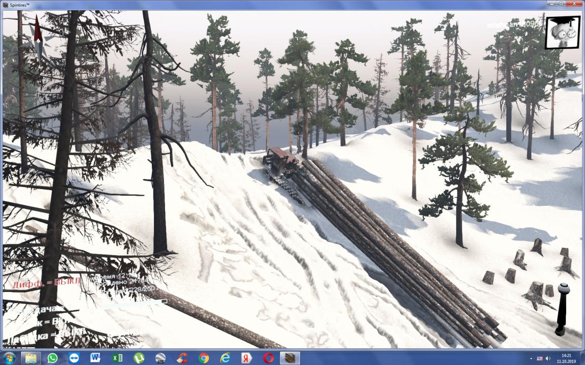The height and width of the screenshot is (365, 585).
Task: Open Microsoft Word from the taskbar
Action: [x=95, y=358]
